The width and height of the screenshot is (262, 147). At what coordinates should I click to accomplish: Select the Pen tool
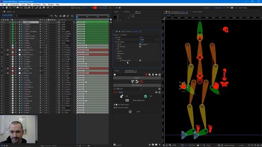pos(29,8)
